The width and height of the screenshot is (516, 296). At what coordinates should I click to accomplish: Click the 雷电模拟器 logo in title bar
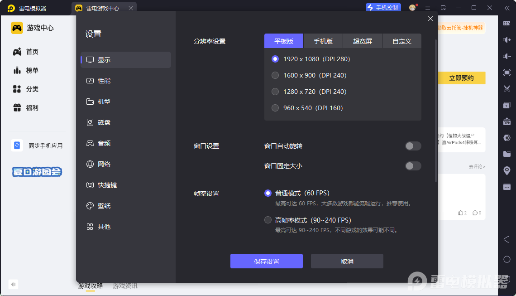11,8
